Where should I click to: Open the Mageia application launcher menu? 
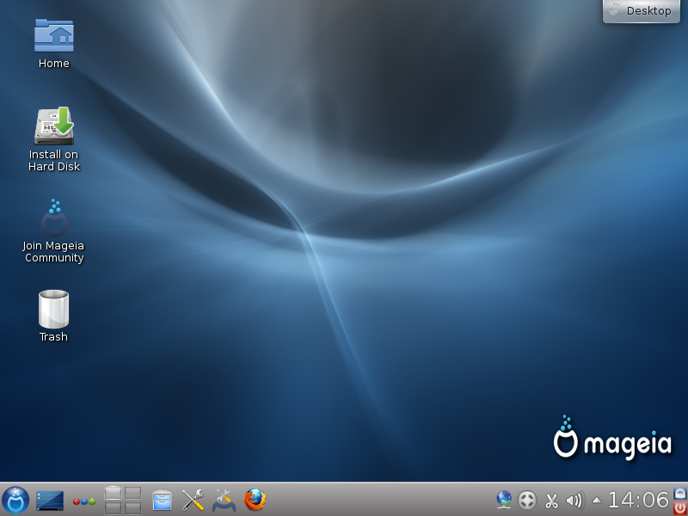15,500
